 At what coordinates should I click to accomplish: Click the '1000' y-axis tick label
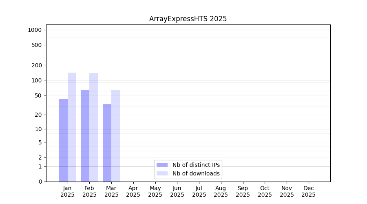(x=35, y=30)
